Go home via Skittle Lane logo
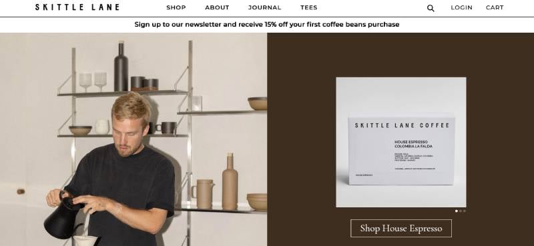 point(77,7)
